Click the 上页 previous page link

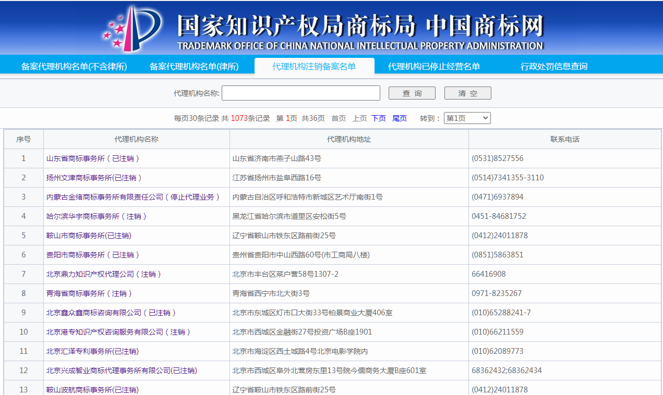pyautogui.click(x=359, y=118)
